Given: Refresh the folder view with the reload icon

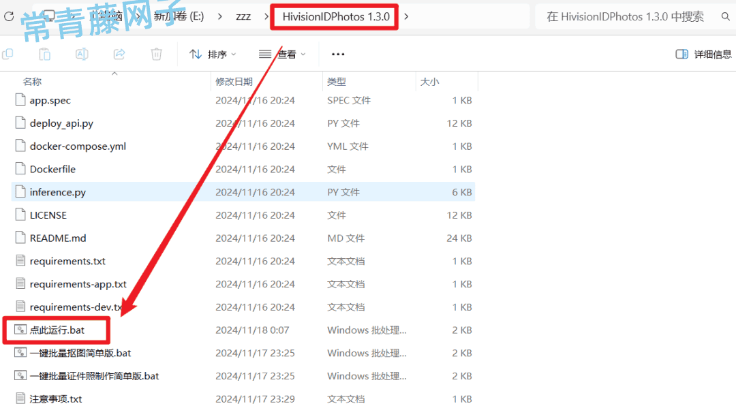Looking at the screenshot, I should coord(9,17).
